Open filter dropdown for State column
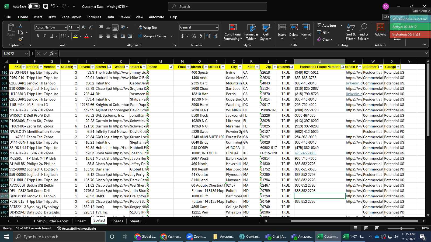Screen dimensions: 431x242 257,67
